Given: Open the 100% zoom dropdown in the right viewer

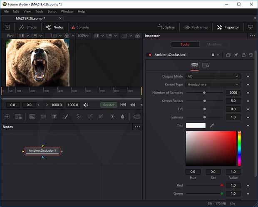Looking at the screenshot, I should pos(83,36).
